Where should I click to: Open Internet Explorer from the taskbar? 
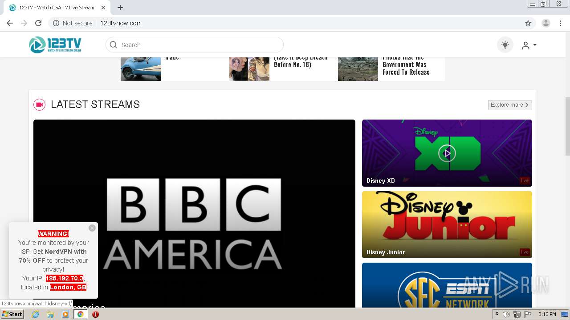tap(36, 314)
